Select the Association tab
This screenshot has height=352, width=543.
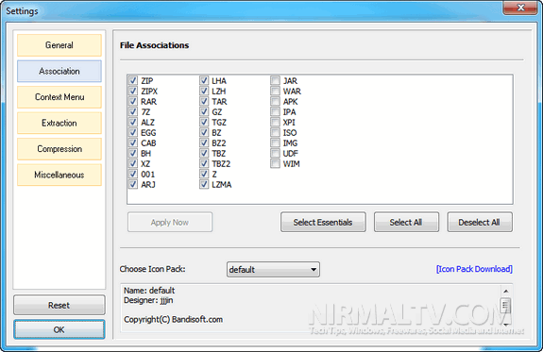coord(59,71)
